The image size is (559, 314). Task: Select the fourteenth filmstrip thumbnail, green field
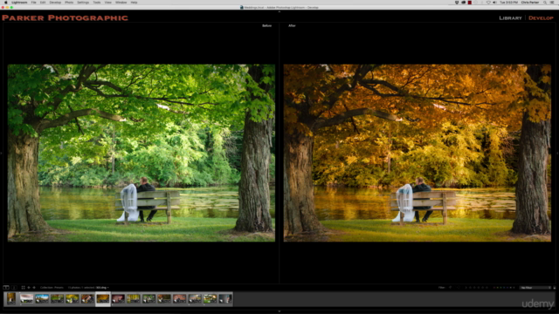click(x=210, y=298)
